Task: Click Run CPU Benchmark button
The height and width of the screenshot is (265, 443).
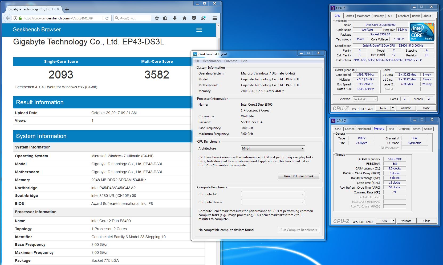Action: click(299, 176)
